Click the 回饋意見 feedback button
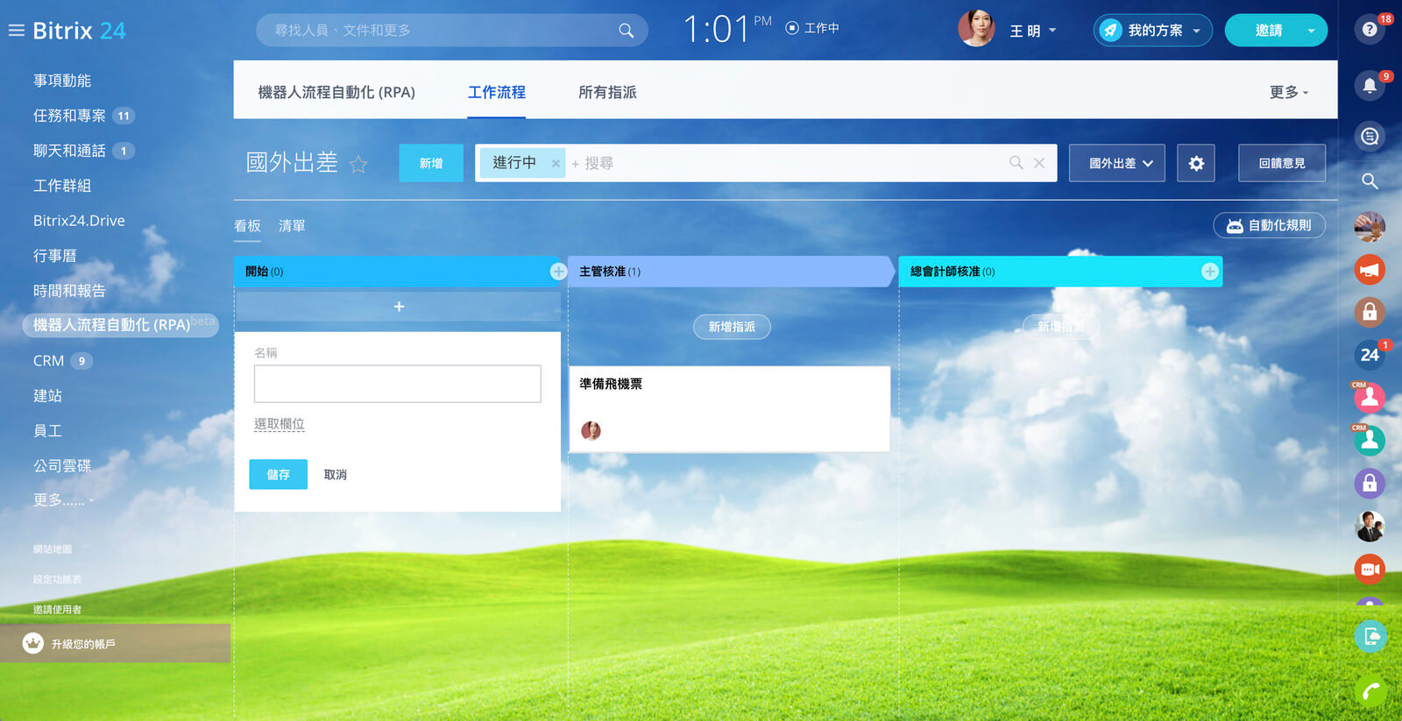This screenshot has width=1402, height=721. tap(1282, 163)
